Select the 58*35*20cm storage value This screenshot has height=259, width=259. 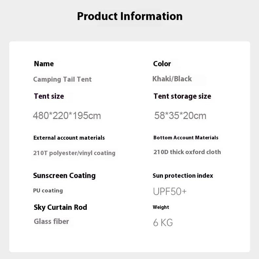click(180, 115)
